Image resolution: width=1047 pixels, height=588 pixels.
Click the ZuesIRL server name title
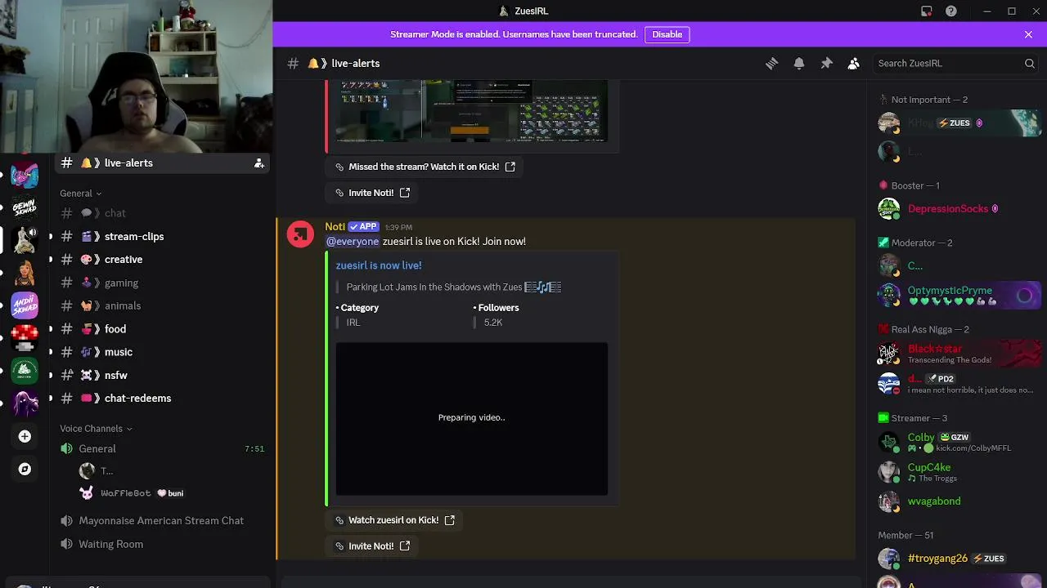click(532, 11)
